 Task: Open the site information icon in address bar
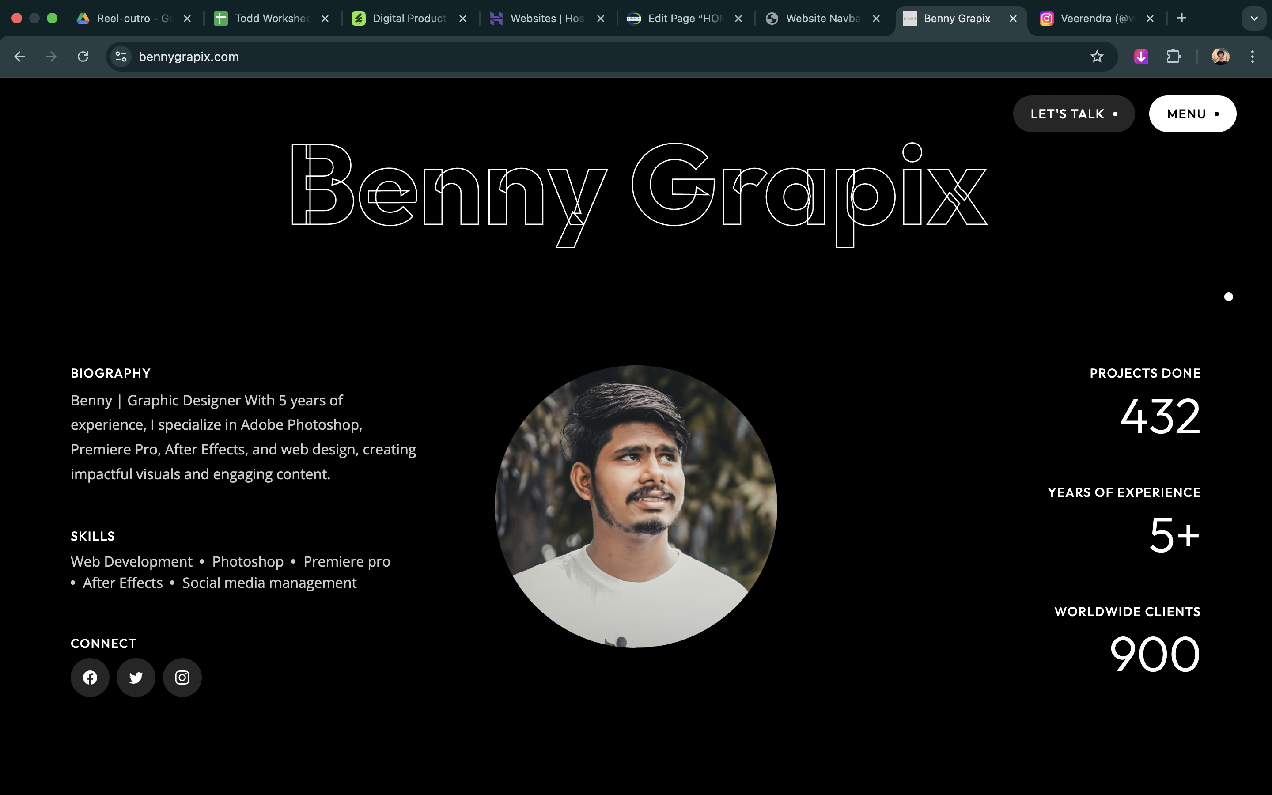pos(121,56)
